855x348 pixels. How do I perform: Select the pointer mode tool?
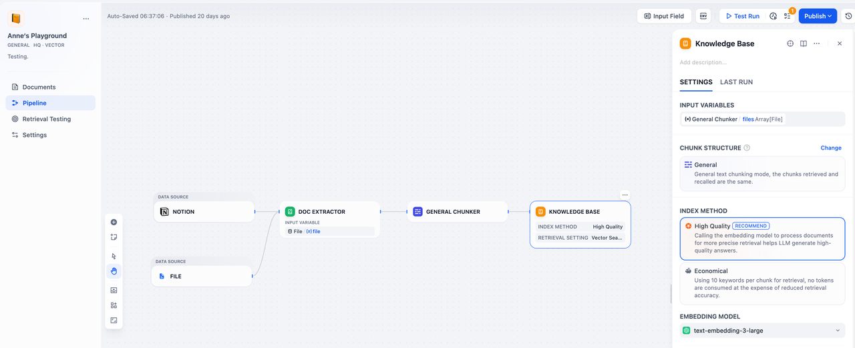tap(114, 256)
